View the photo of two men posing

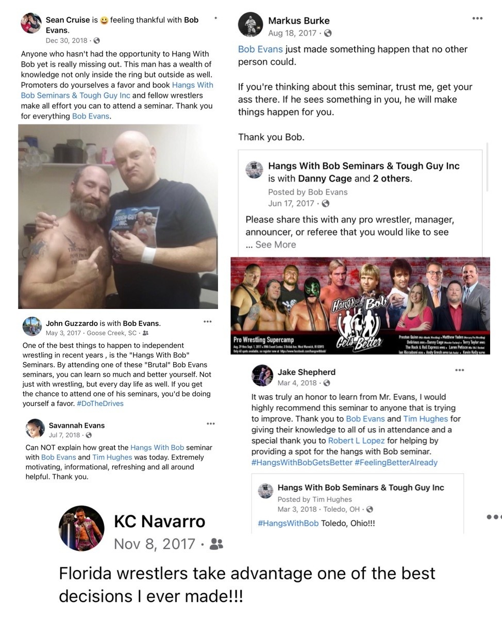pyautogui.click(x=118, y=217)
